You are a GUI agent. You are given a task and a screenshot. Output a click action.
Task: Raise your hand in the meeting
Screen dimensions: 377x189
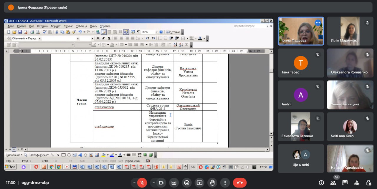212,183
